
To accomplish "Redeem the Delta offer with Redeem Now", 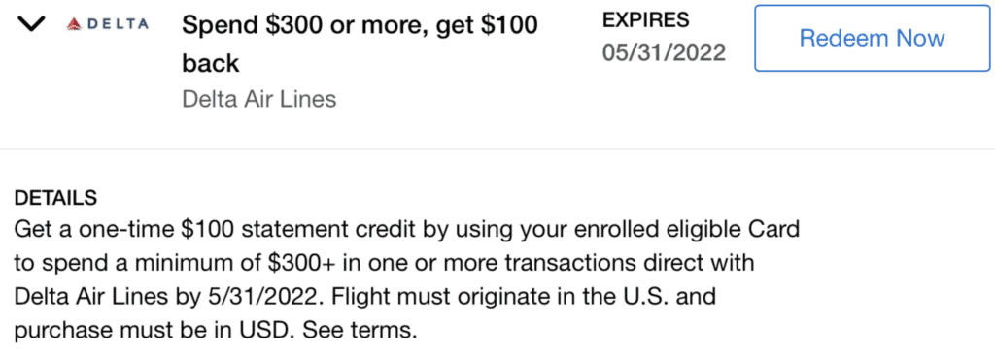I will (x=872, y=38).
